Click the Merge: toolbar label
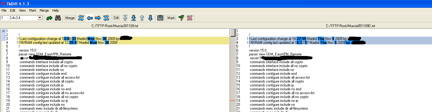The image size is (432, 112). [70, 18]
